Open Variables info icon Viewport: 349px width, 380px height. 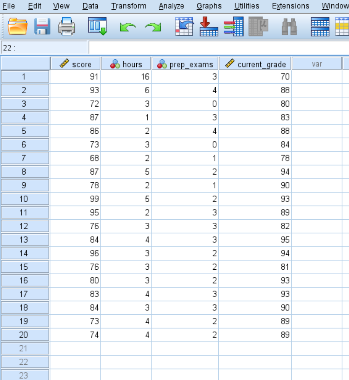coord(233,26)
